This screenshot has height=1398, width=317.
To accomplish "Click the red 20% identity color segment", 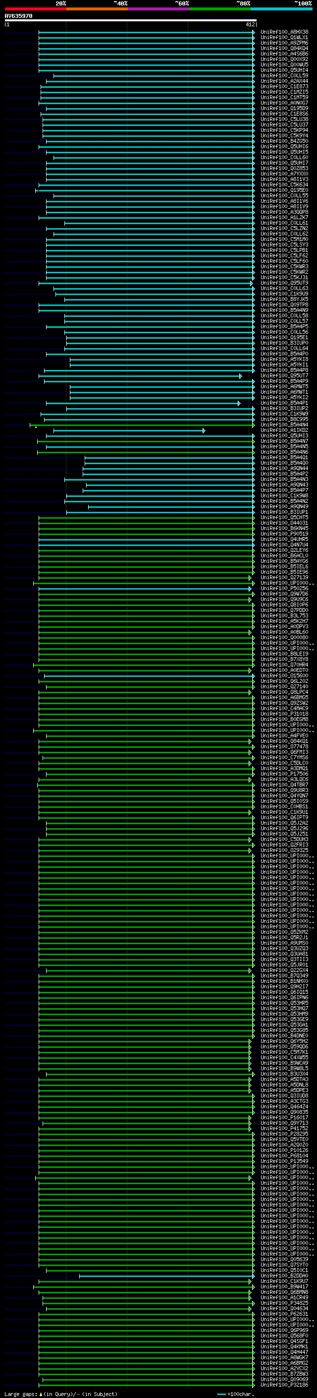I will 35,9.
